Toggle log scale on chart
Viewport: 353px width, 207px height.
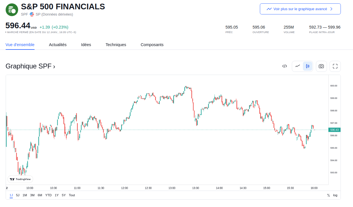pyautogui.click(x=335, y=195)
